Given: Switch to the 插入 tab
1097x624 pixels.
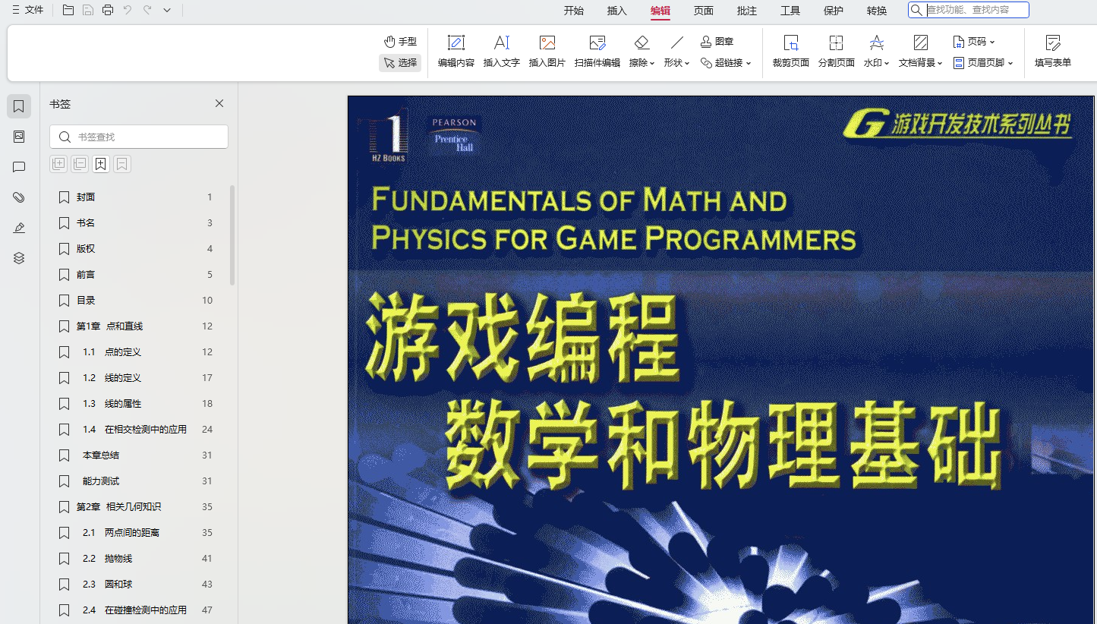Looking at the screenshot, I should pyautogui.click(x=617, y=11).
